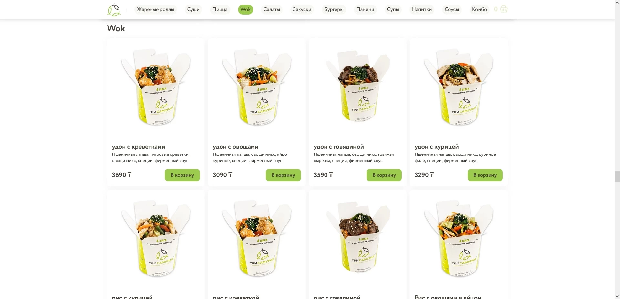This screenshot has height=299, width=620.
Task: Go to the Салаты section
Action: pyautogui.click(x=272, y=9)
